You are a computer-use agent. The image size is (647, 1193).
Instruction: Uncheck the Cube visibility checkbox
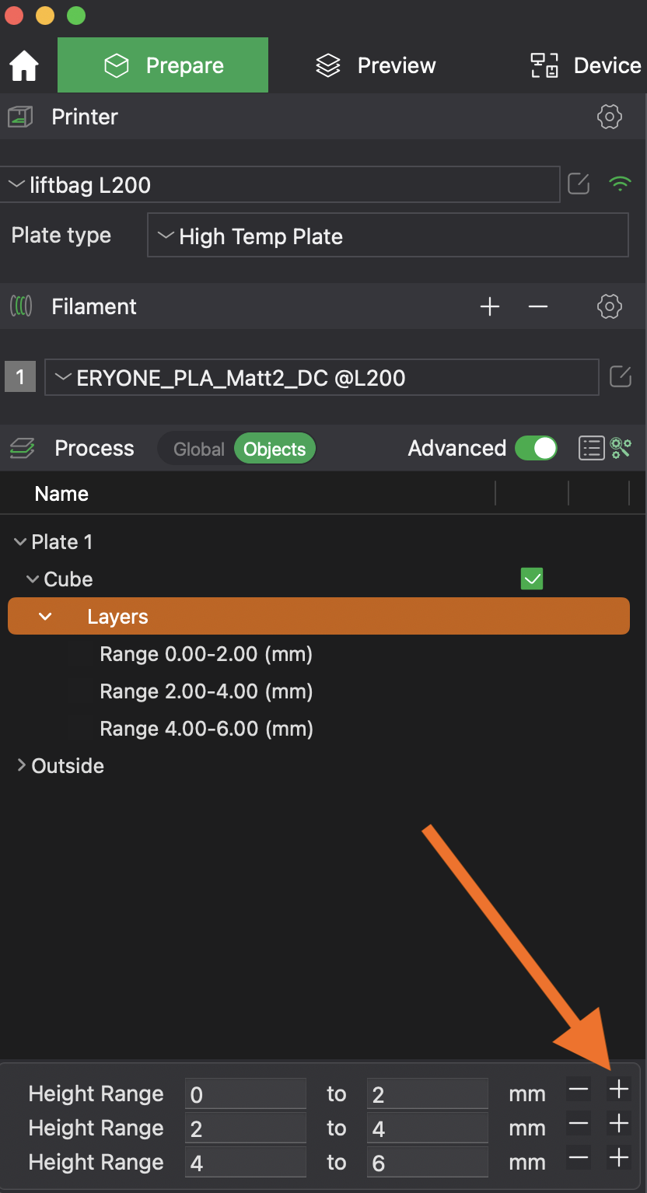pos(532,579)
